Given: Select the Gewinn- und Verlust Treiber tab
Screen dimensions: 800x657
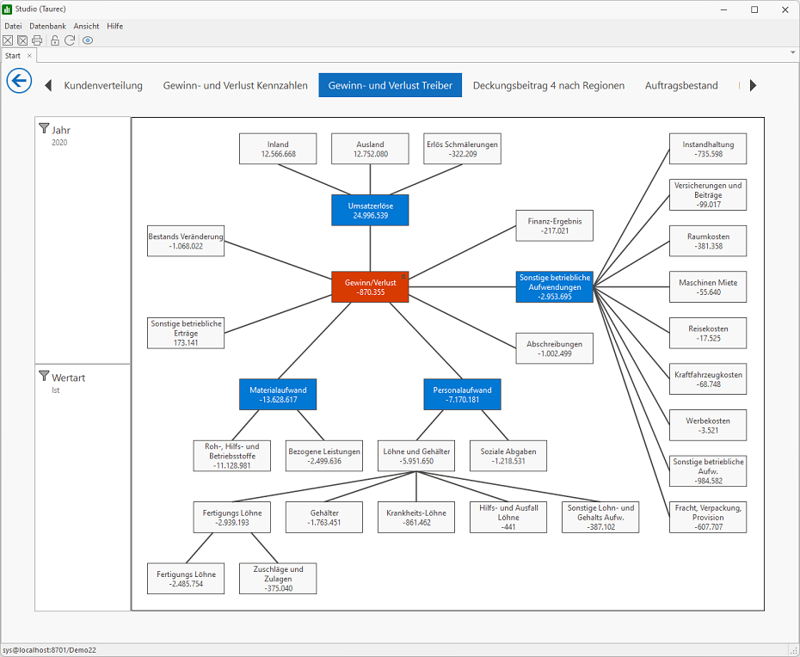Looking at the screenshot, I should (391, 85).
